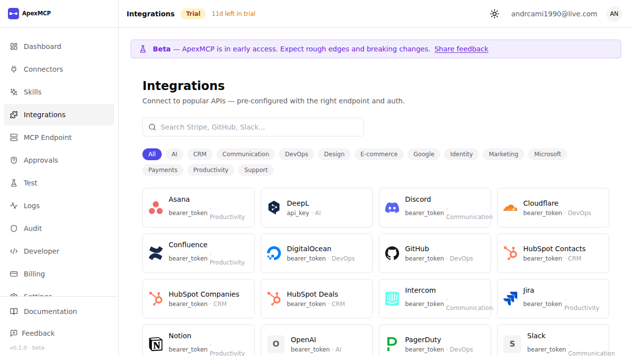The image size is (633, 356).
Task: Filter by Identity category
Action: 461,154
